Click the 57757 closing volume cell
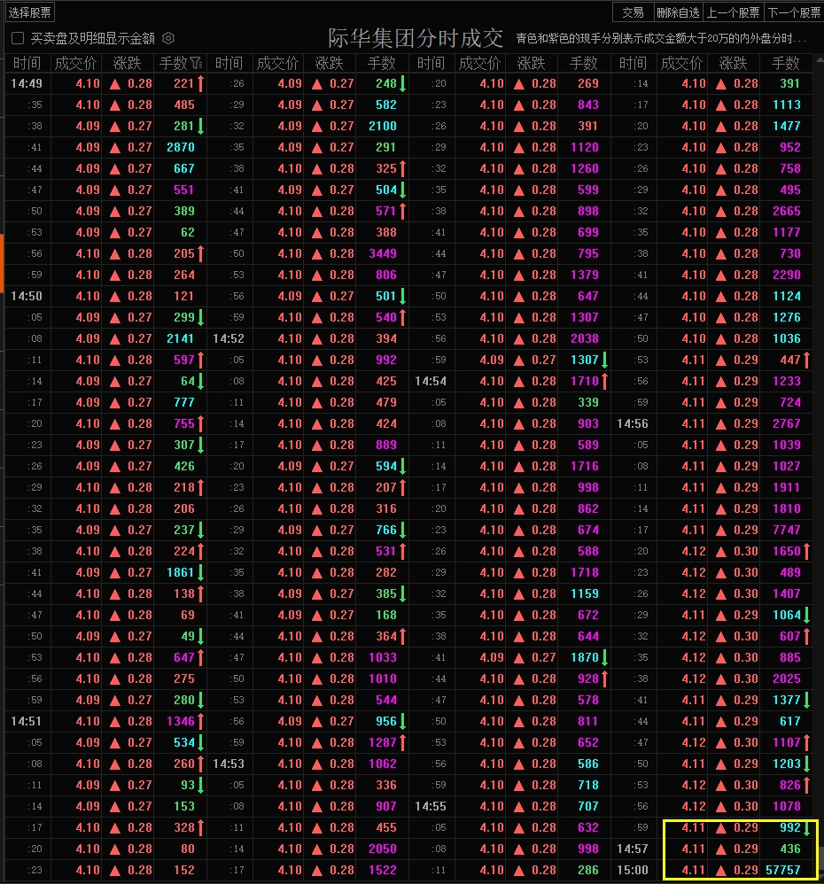The image size is (824, 884). [783, 870]
